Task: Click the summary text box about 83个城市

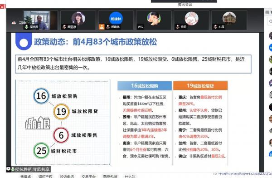Action: tap(133, 64)
